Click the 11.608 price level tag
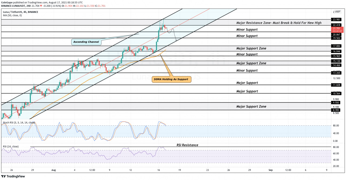 tap(337, 85)
